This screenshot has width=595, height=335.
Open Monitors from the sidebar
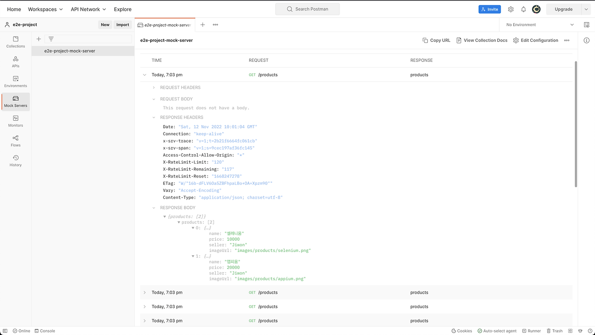point(16,121)
